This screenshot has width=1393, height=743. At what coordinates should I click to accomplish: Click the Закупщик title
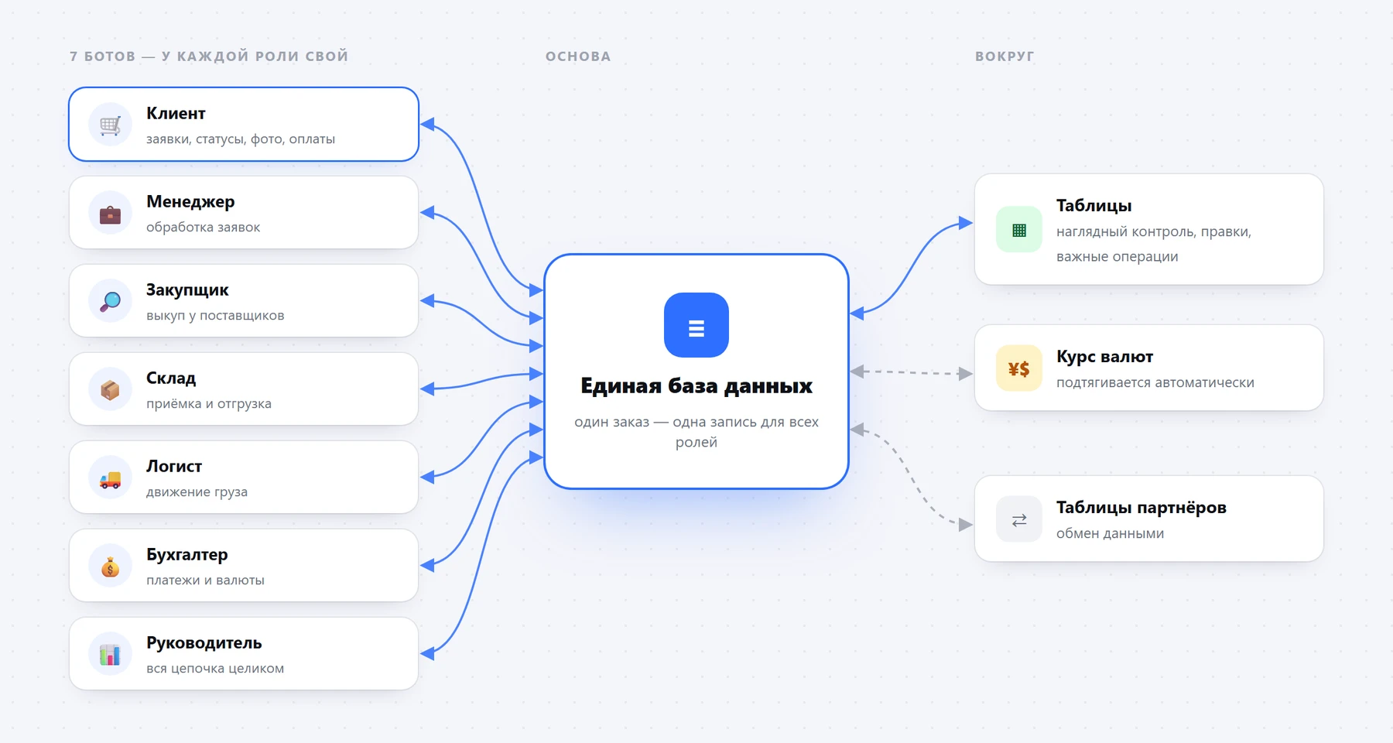[187, 290]
